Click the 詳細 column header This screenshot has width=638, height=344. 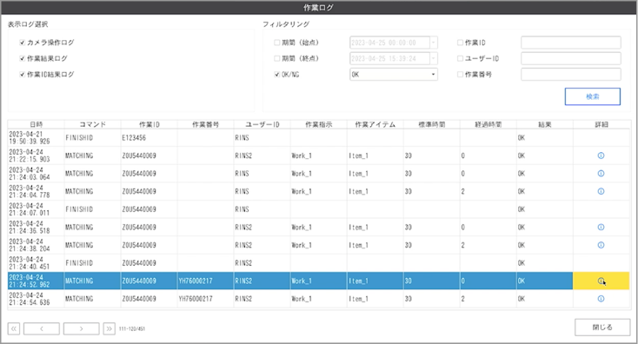coord(601,124)
